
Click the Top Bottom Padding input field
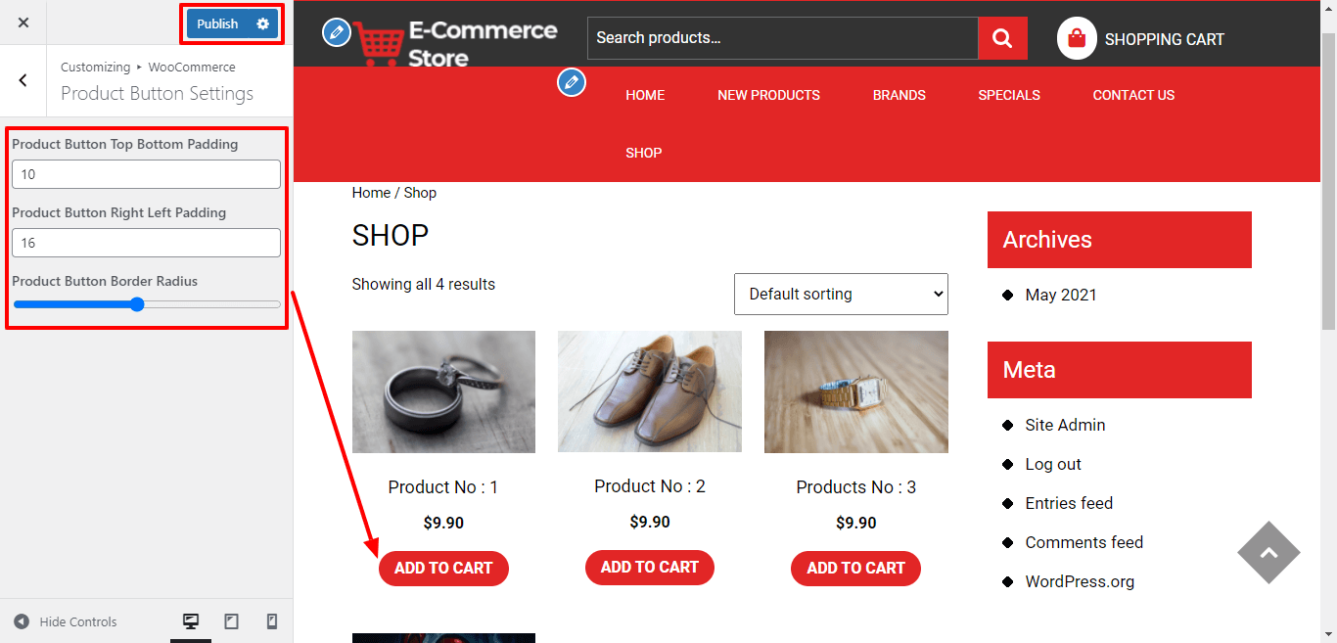[146, 174]
